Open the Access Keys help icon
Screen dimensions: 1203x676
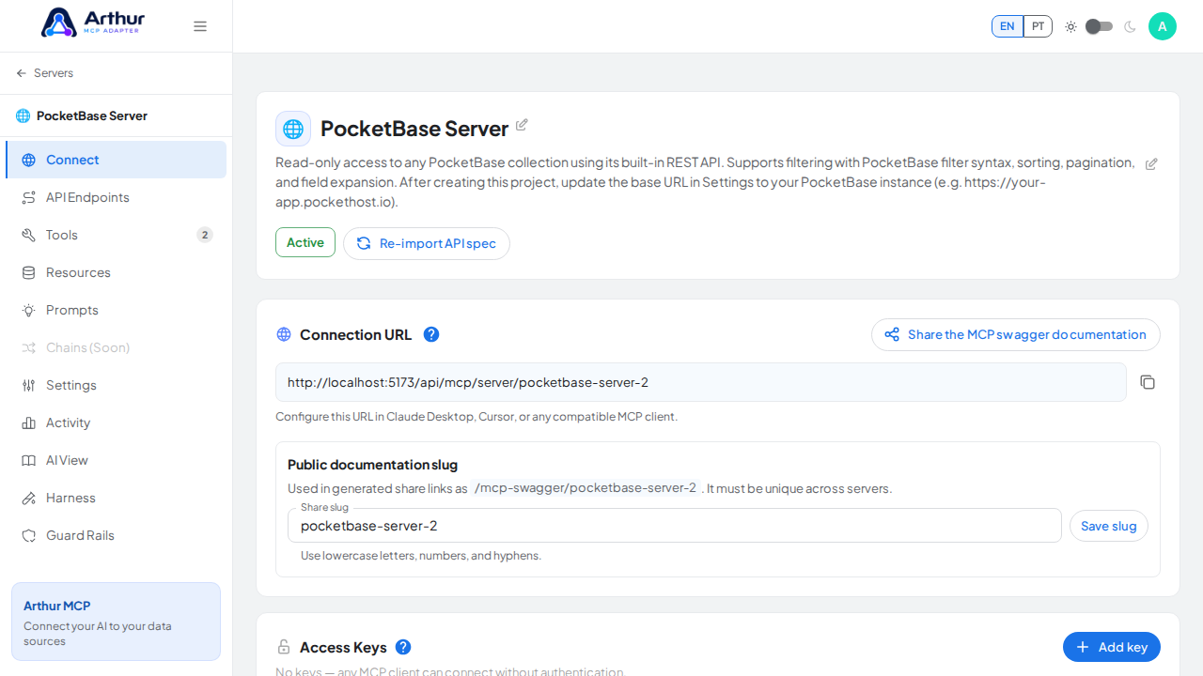click(x=403, y=647)
